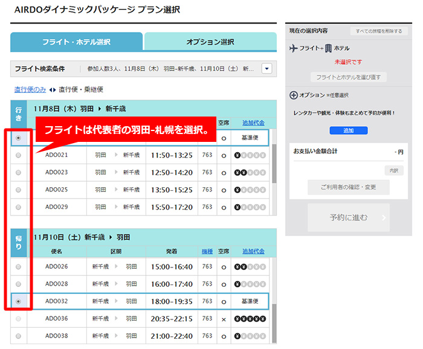Click the 21:00-22:40 return time
This screenshot has width=423, height=349.
coord(172,336)
